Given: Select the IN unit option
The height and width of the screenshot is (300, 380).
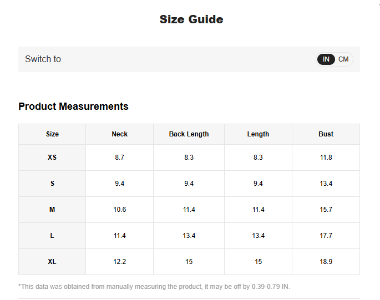Looking at the screenshot, I should pos(326,59).
